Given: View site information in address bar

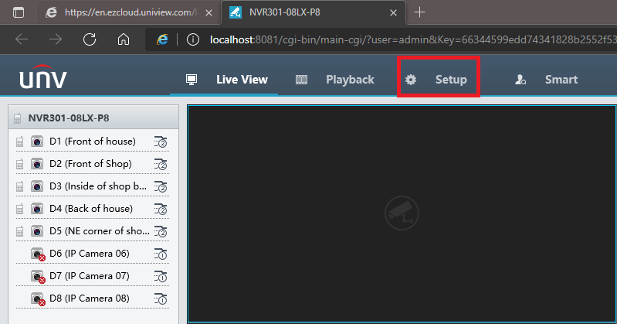Looking at the screenshot, I should 193,39.
